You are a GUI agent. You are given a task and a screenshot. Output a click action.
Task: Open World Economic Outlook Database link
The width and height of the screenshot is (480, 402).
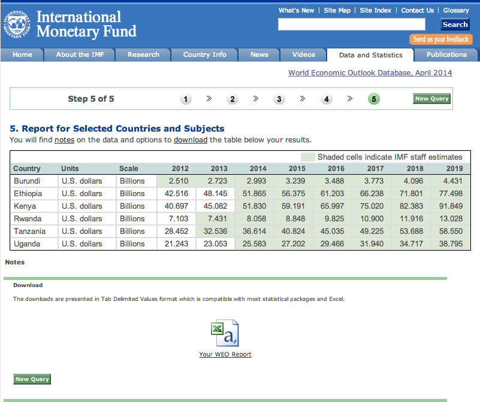[x=370, y=73]
